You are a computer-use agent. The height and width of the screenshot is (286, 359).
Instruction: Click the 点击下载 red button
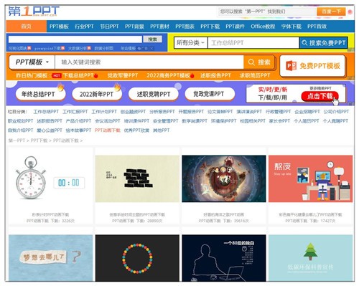click(x=320, y=96)
